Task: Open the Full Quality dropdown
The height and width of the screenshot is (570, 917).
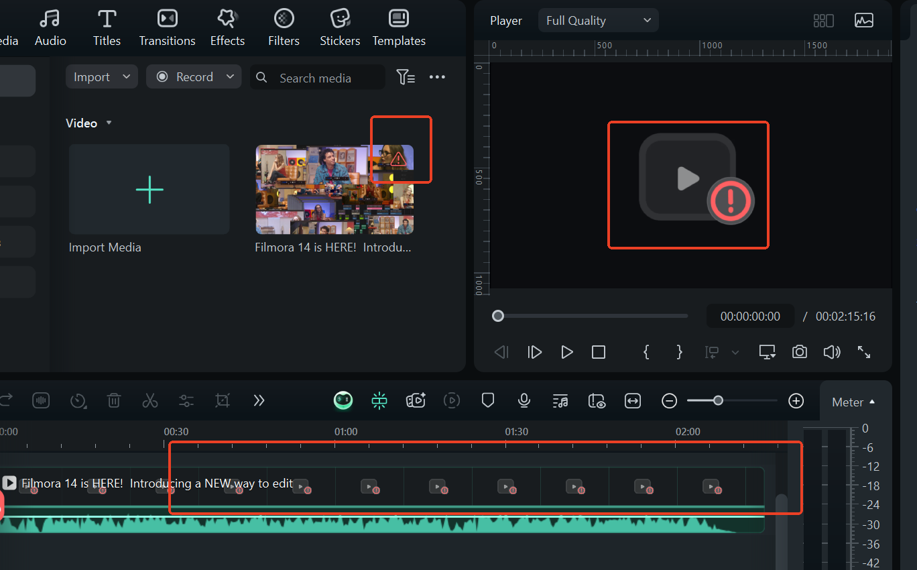Action: coord(598,21)
